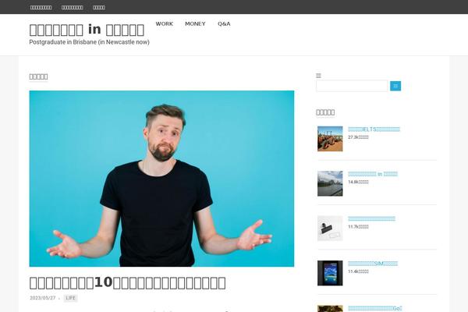
Task: Open the article title containing '10'
Action: pyautogui.click(x=127, y=282)
